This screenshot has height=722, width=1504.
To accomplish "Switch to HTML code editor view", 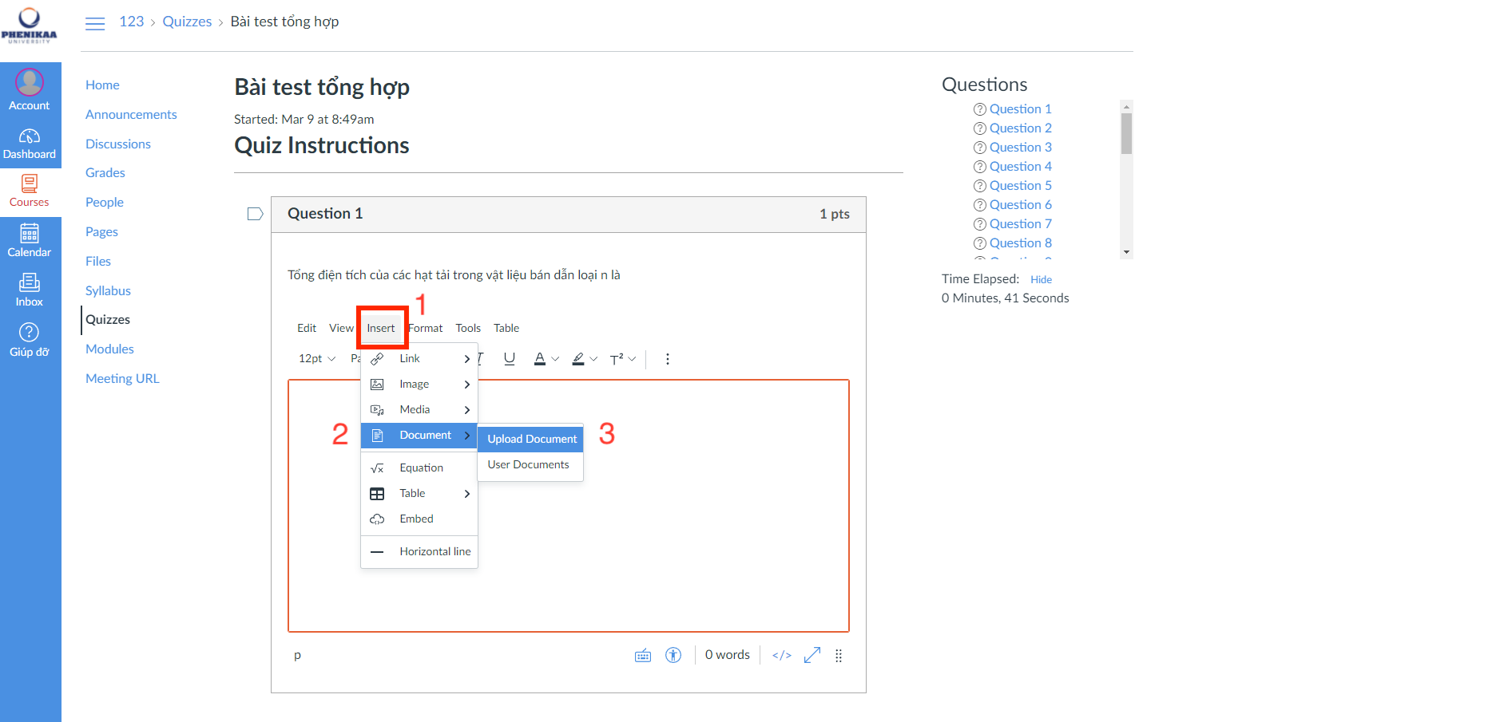I will point(781,655).
